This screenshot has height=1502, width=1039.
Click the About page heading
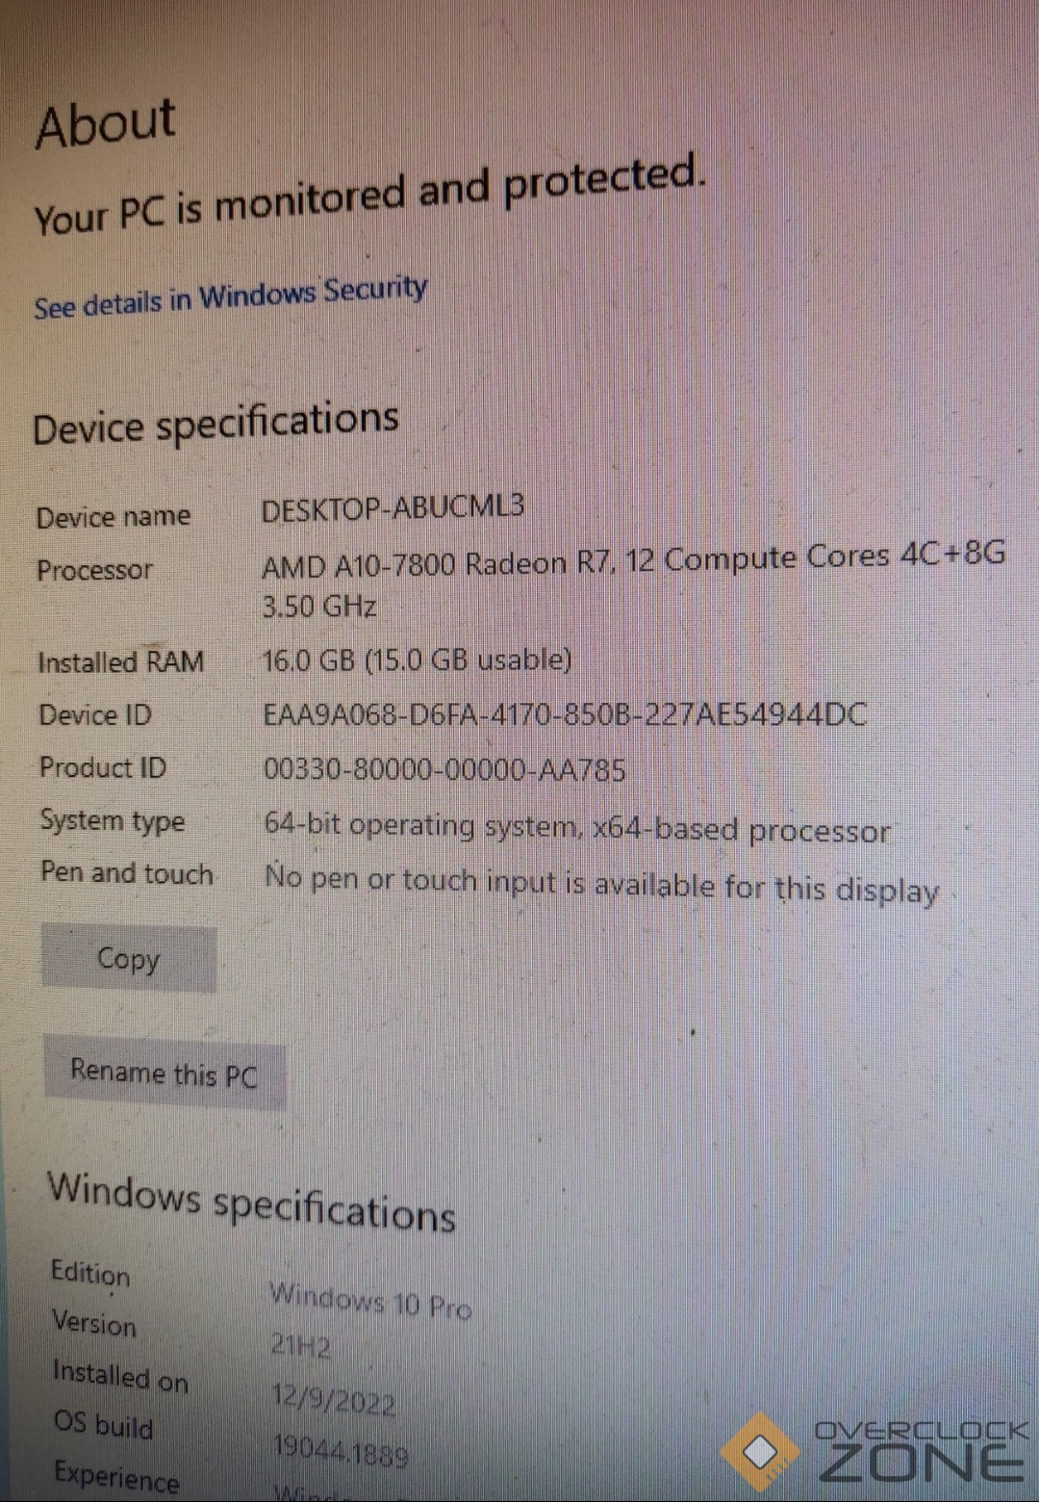tap(106, 123)
